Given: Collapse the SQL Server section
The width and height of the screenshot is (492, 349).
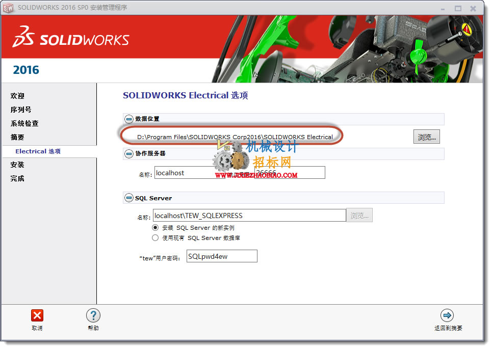Looking at the screenshot, I should pos(128,198).
